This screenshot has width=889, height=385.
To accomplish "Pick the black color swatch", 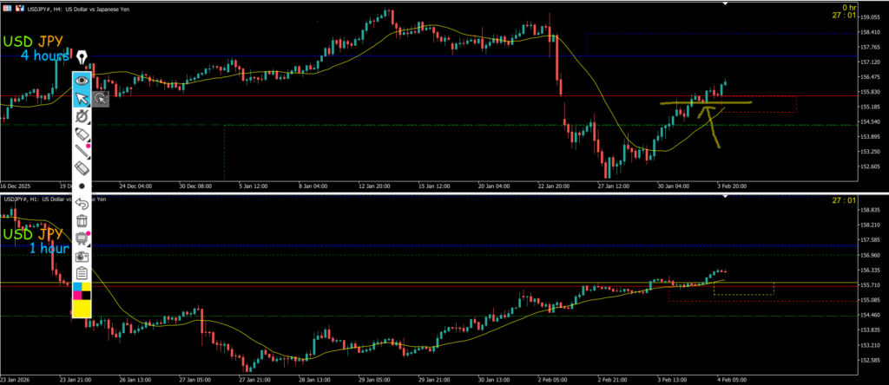I will tap(87, 297).
